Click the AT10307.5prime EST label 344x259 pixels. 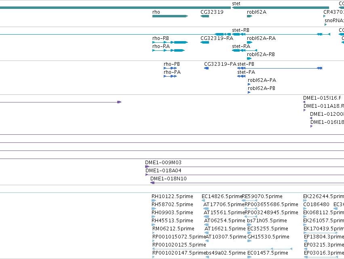pyautogui.click(x=226, y=237)
